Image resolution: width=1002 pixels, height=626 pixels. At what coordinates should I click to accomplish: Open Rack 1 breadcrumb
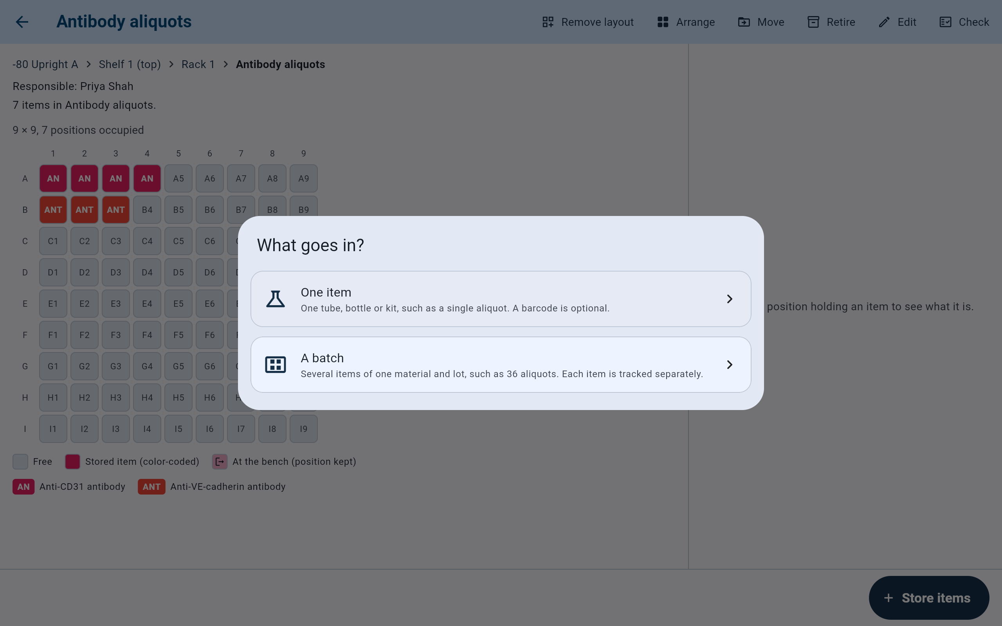198,65
